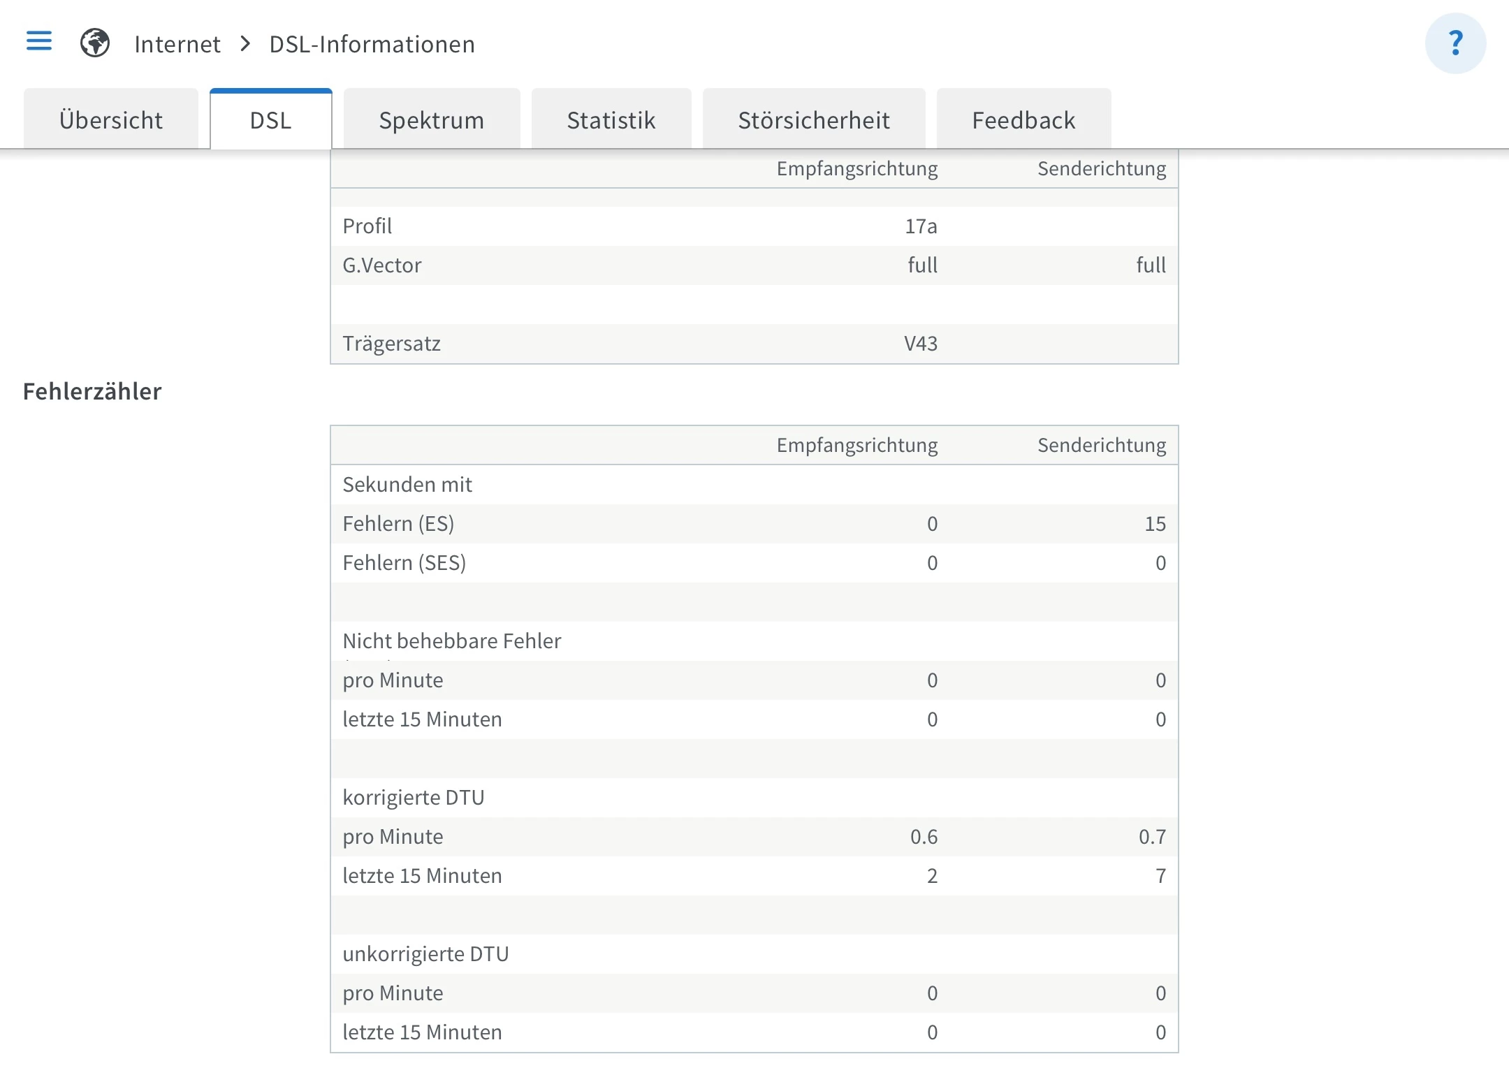This screenshot has width=1509, height=1075.
Task: Go to the Statistik tab
Action: [x=611, y=120]
